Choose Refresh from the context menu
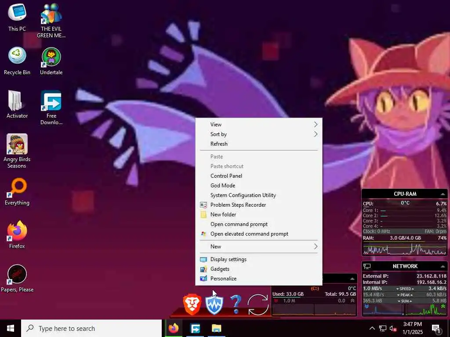This screenshot has width=450, height=337. (x=258, y=144)
